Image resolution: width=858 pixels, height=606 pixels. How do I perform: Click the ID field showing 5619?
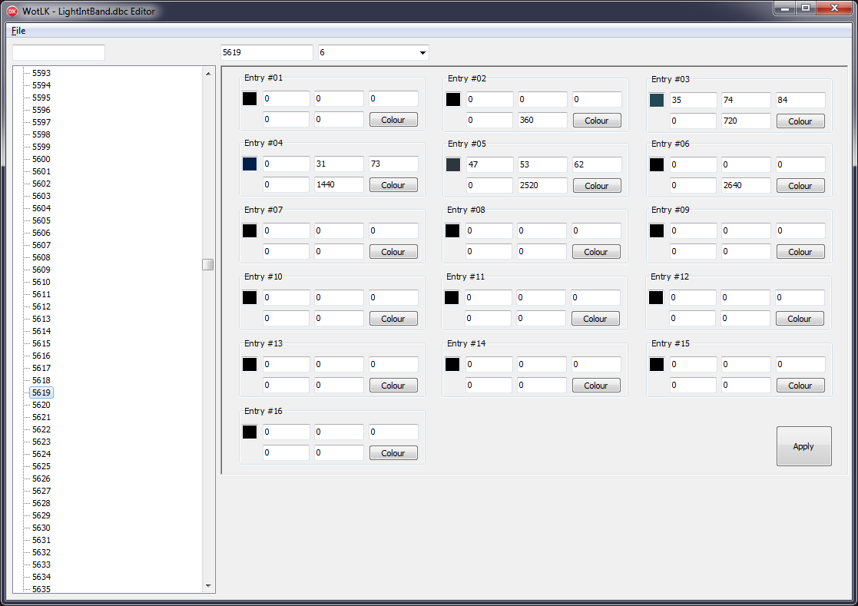[x=266, y=53]
